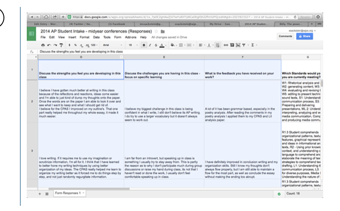Share page via Safari share icon
This screenshot has width=340, height=211.
coord(55,17)
